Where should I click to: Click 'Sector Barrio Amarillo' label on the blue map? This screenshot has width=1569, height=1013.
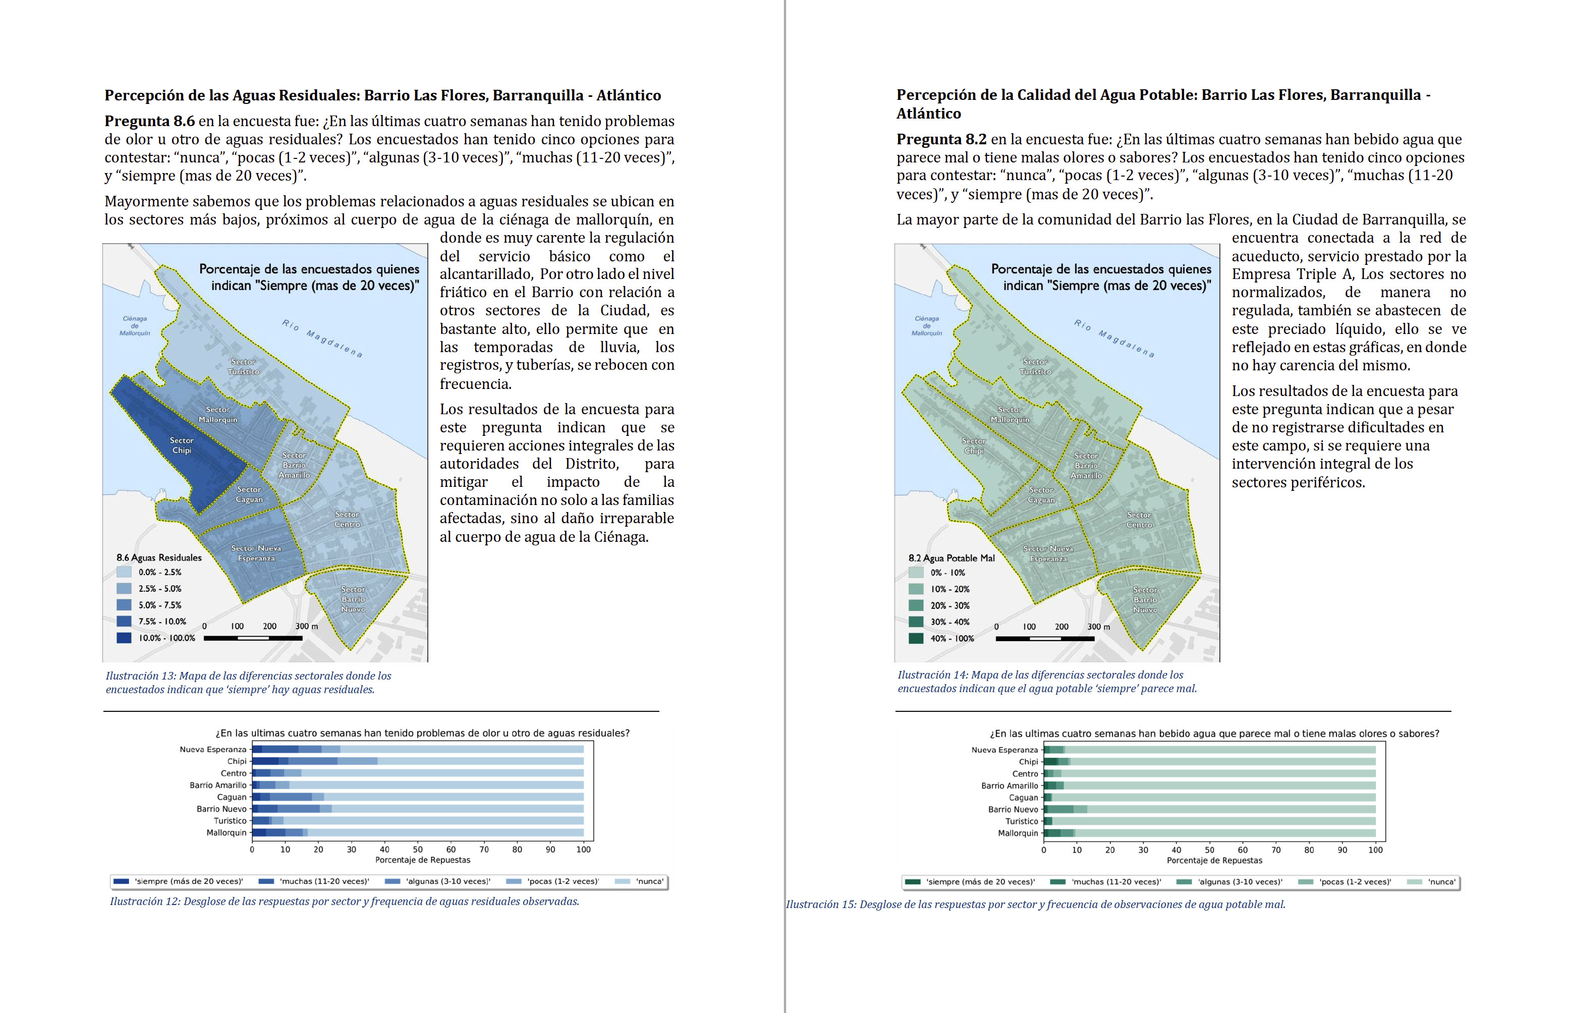click(294, 465)
